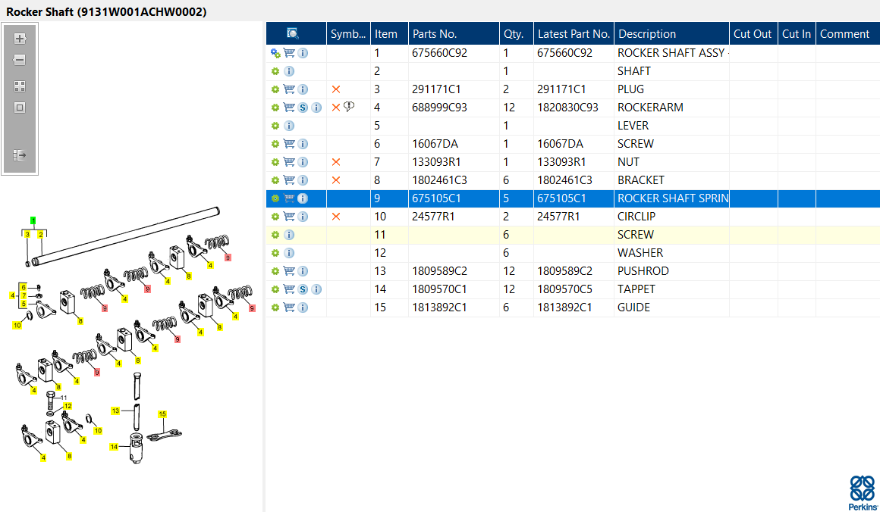Click green callout 1 in the diagram
Image resolution: width=880 pixels, height=512 pixels.
point(33,220)
